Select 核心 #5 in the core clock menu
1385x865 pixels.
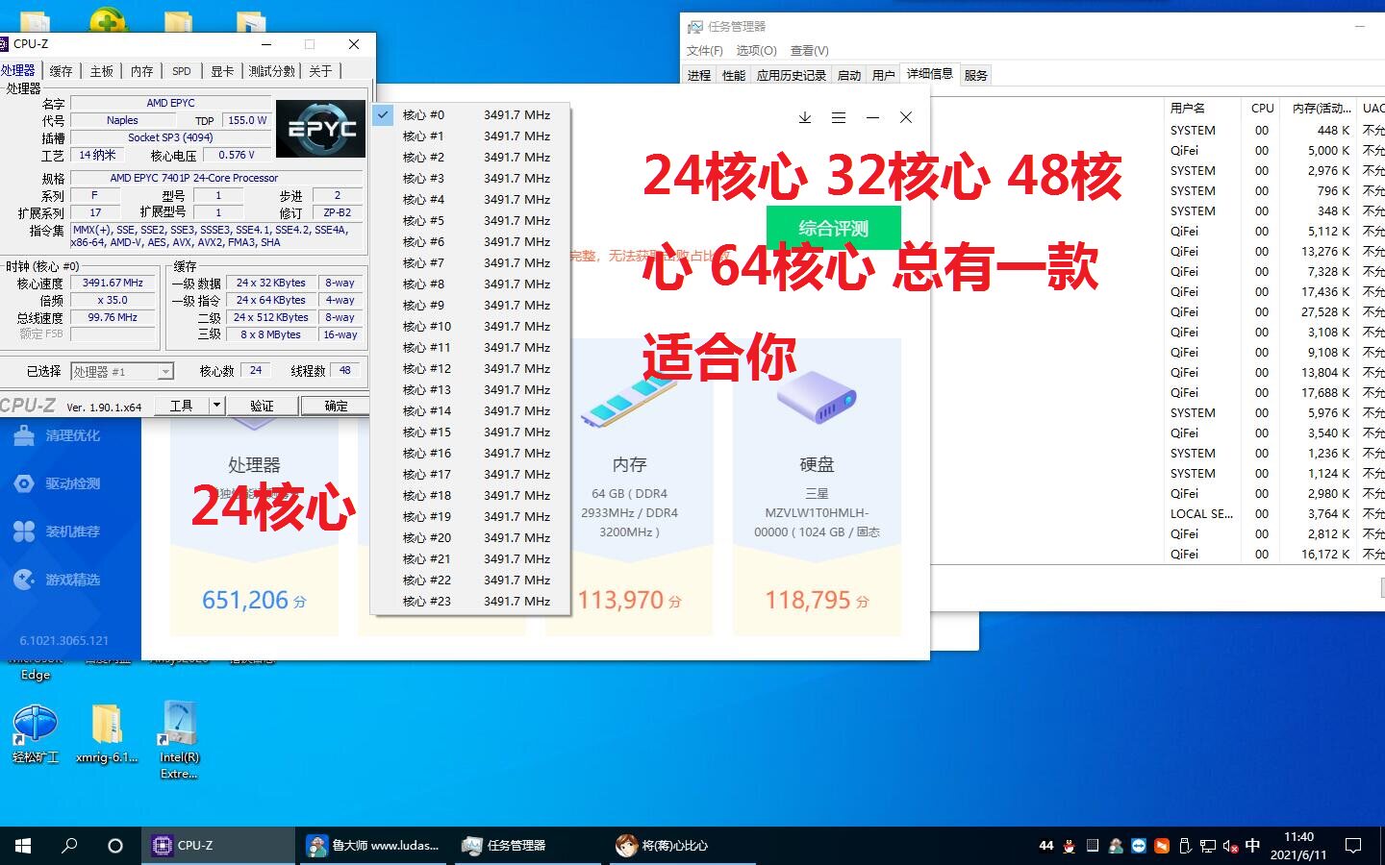click(470, 221)
